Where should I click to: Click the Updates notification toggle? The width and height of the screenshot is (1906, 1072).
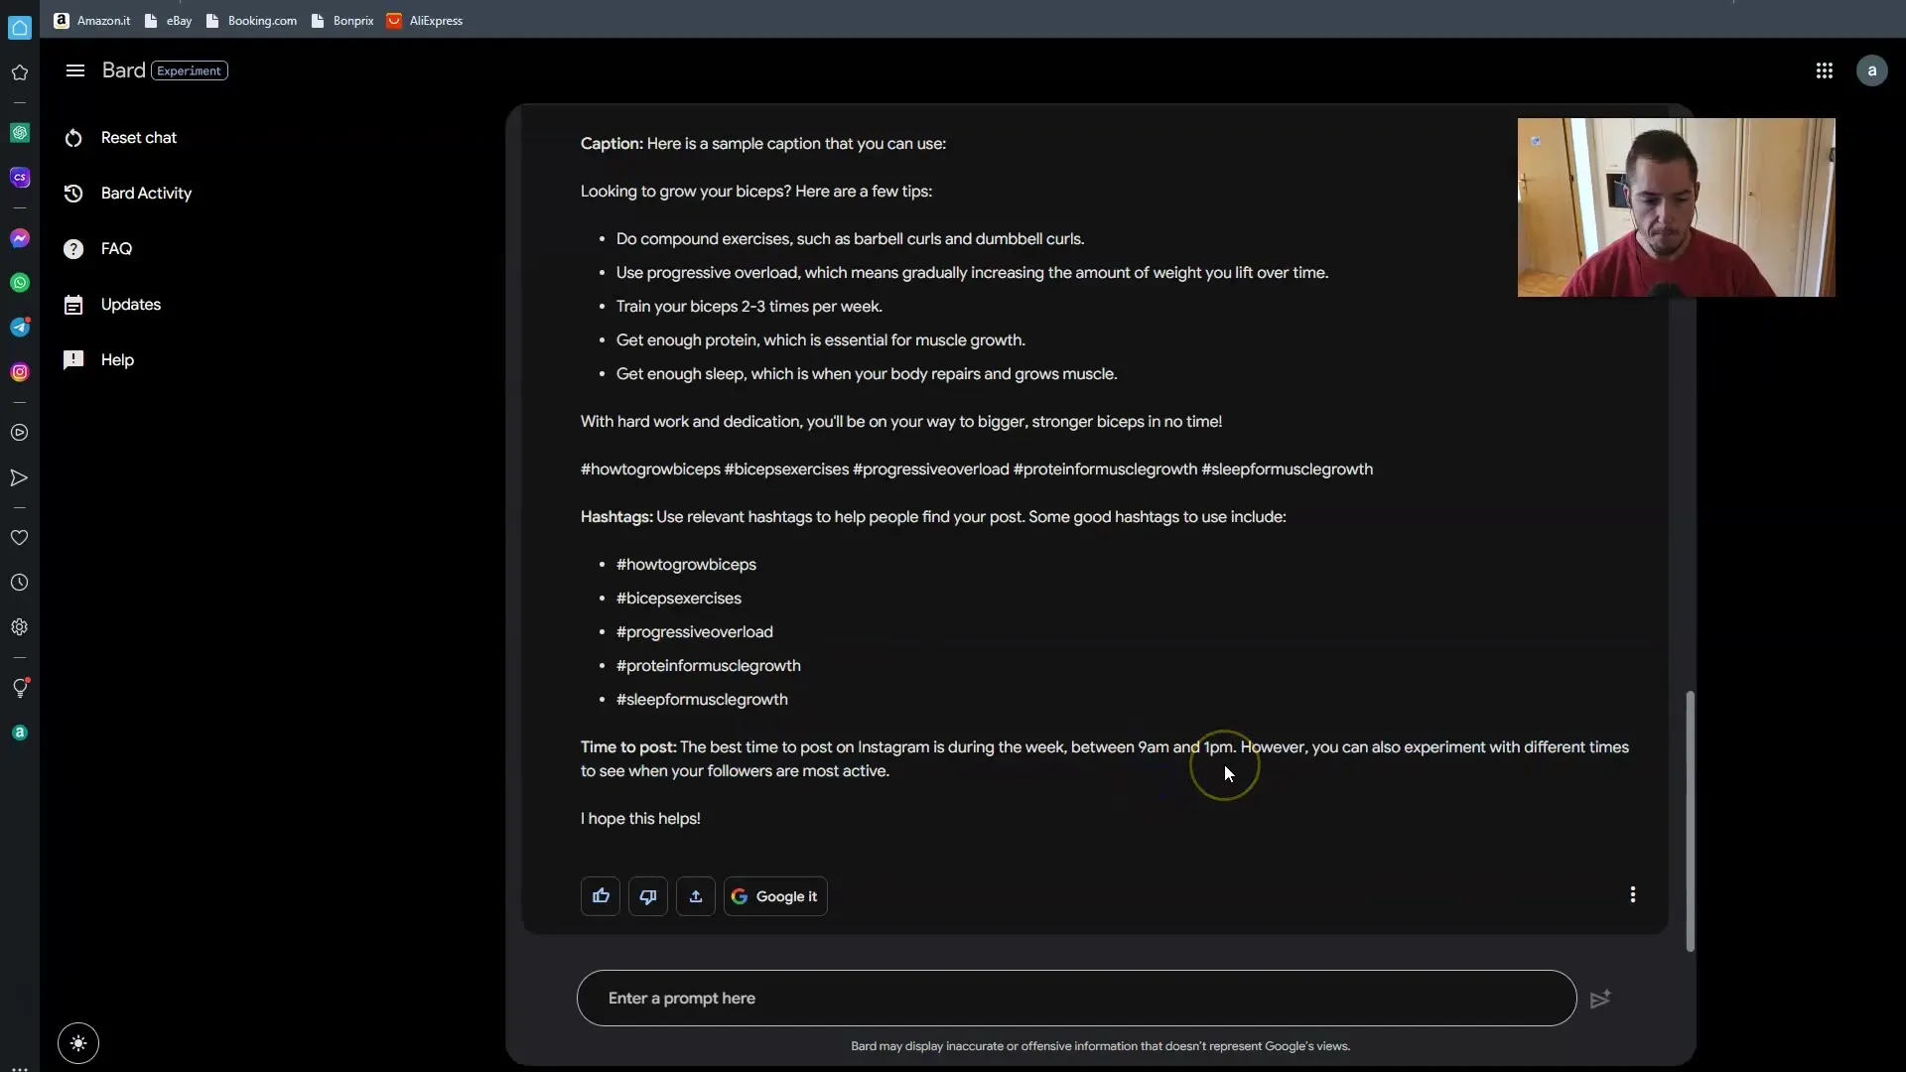click(131, 304)
